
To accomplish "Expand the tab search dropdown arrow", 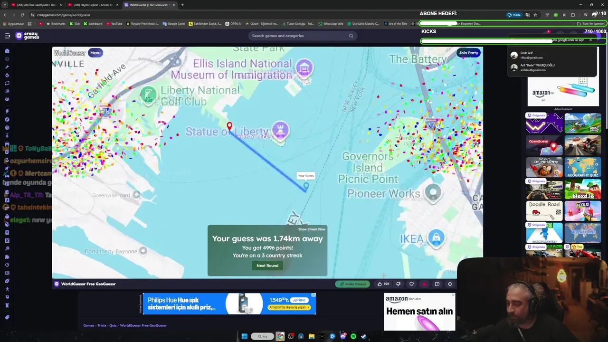I will 4,5.
